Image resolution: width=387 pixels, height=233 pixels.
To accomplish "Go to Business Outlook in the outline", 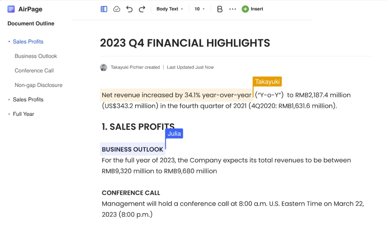I will pos(36,56).
